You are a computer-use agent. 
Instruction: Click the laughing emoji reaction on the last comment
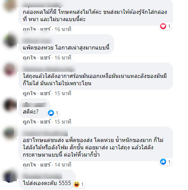(x=77, y=184)
